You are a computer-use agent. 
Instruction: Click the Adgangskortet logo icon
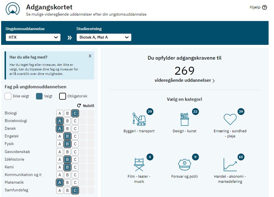point(13,9)
